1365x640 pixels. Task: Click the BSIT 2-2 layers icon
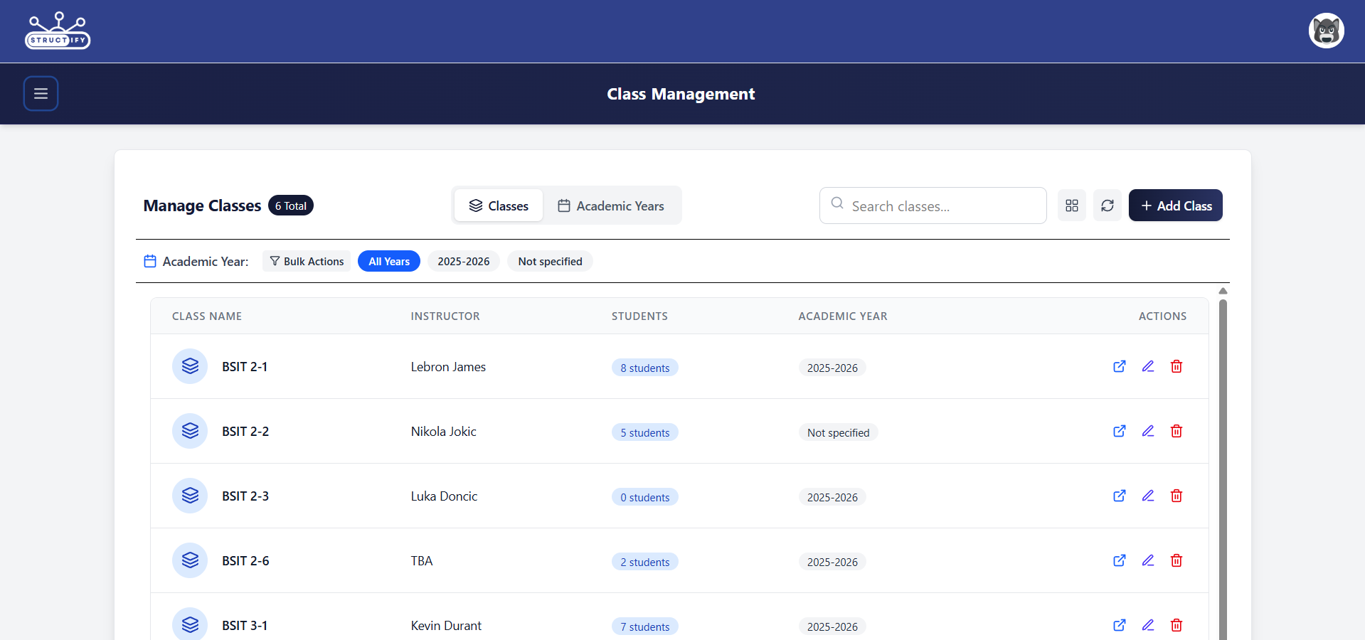[190, 431]
